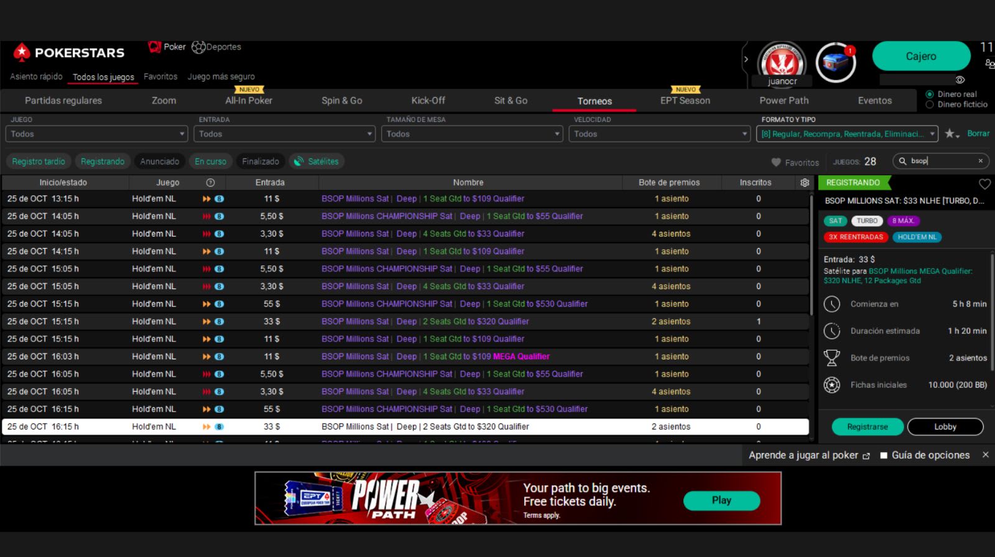
Task: Switch to the Sit & Go tab
Action: (511, 101)
